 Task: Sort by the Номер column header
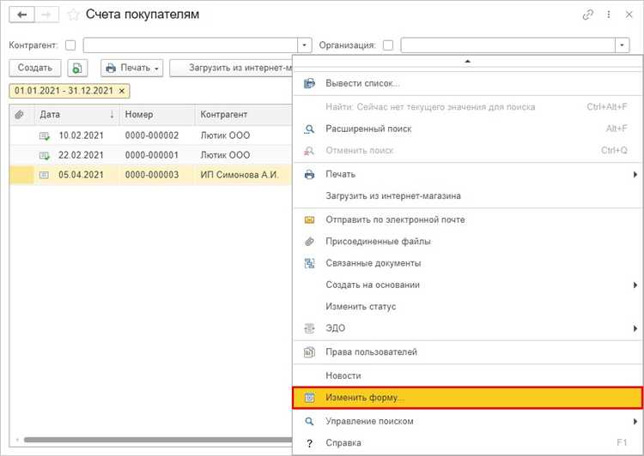157,115
